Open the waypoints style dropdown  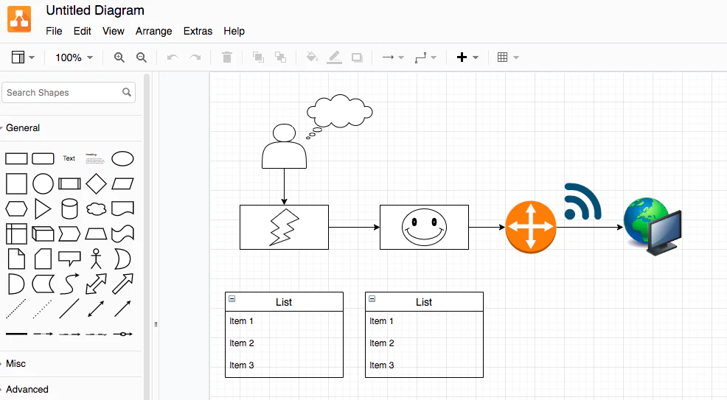pos(425,57)
